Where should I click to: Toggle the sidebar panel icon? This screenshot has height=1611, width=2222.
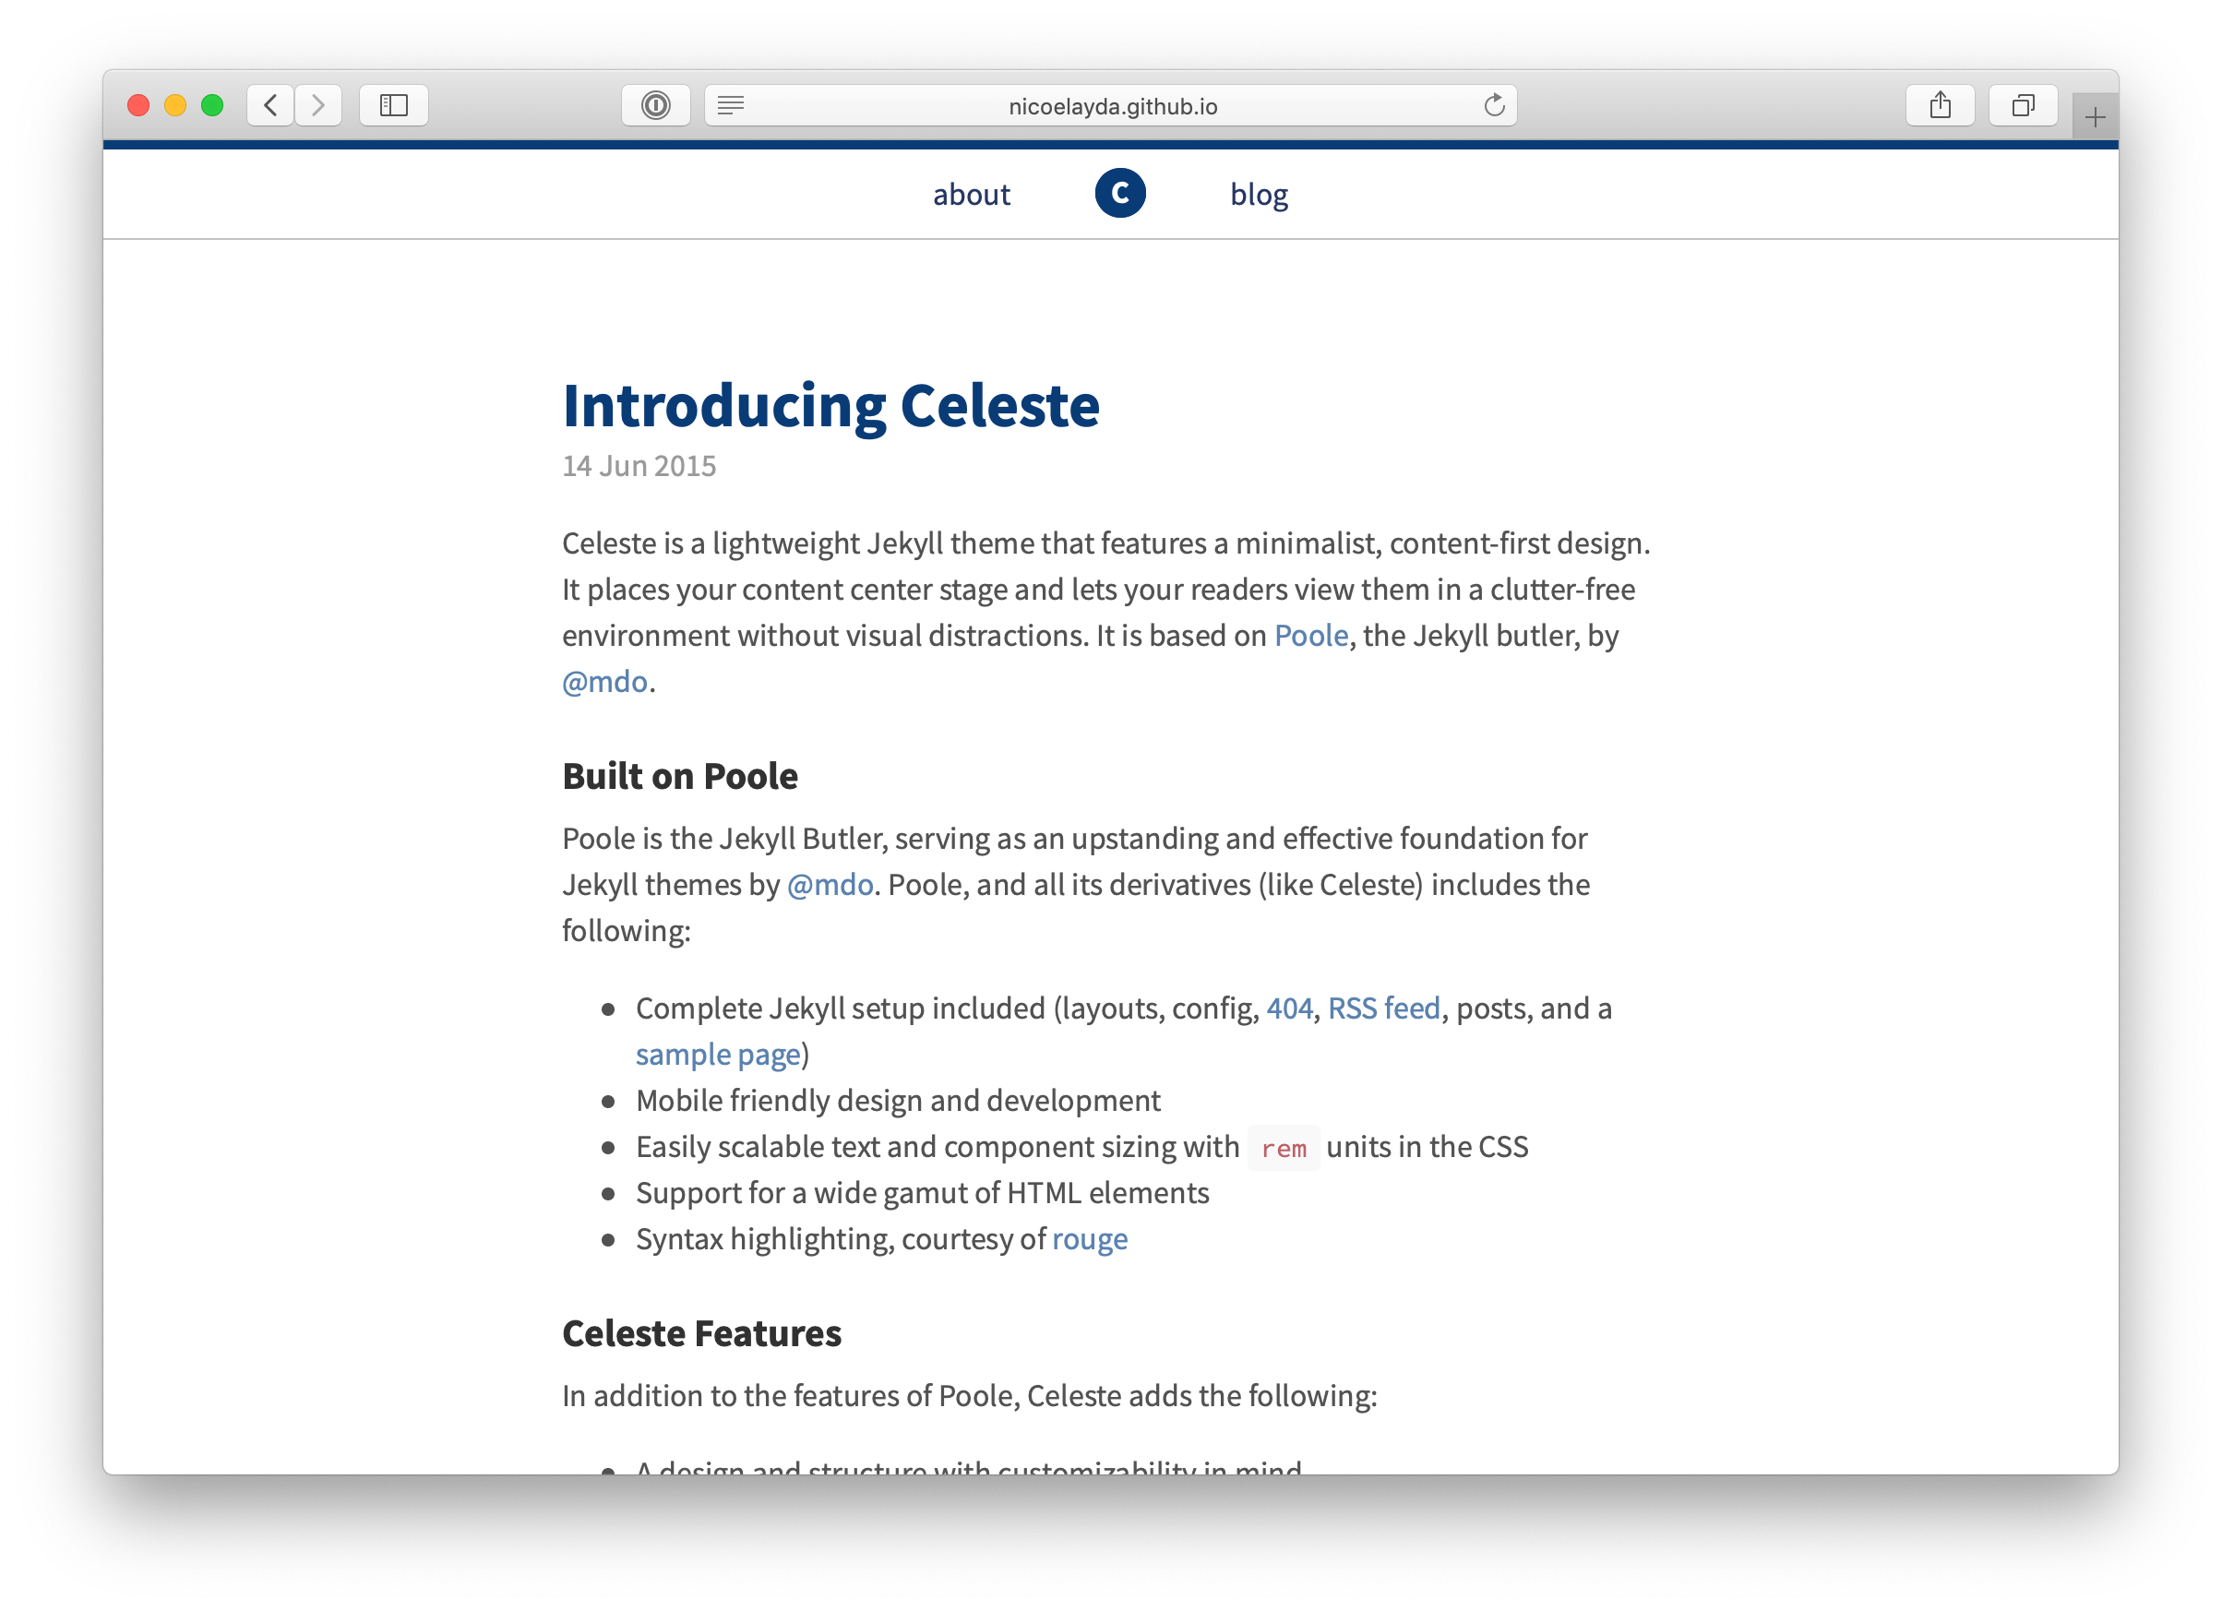tap(394, 106)
